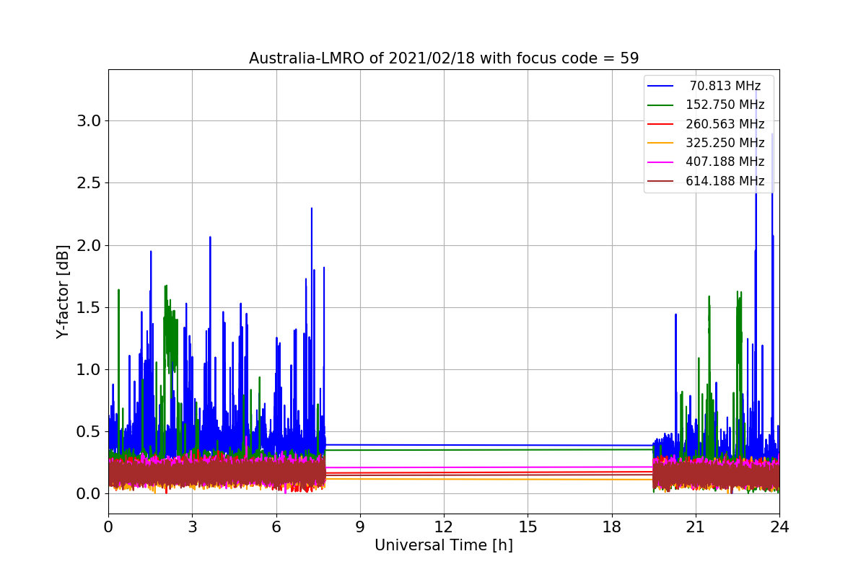Image resolution: width=866 pixels, height=577 pixels.
Task: Click x-axis tick label 24
Action: pyautogui.click(x=779, y=527)
